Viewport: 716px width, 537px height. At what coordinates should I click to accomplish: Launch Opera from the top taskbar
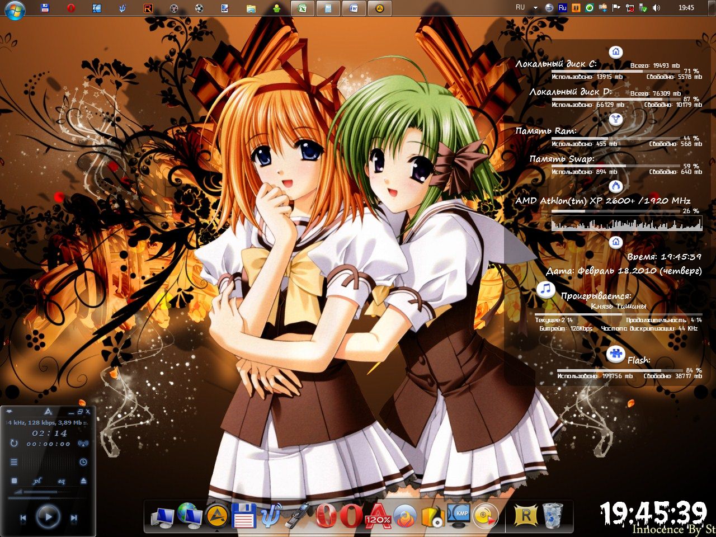71,8
